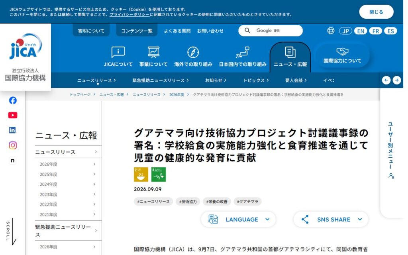Open 日本国内での取り組み icon
This screenshot has width=408, height=255.
[243, 52]
